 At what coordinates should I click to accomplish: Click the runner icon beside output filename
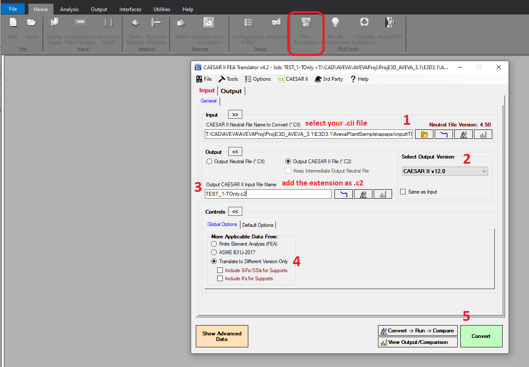363,194
